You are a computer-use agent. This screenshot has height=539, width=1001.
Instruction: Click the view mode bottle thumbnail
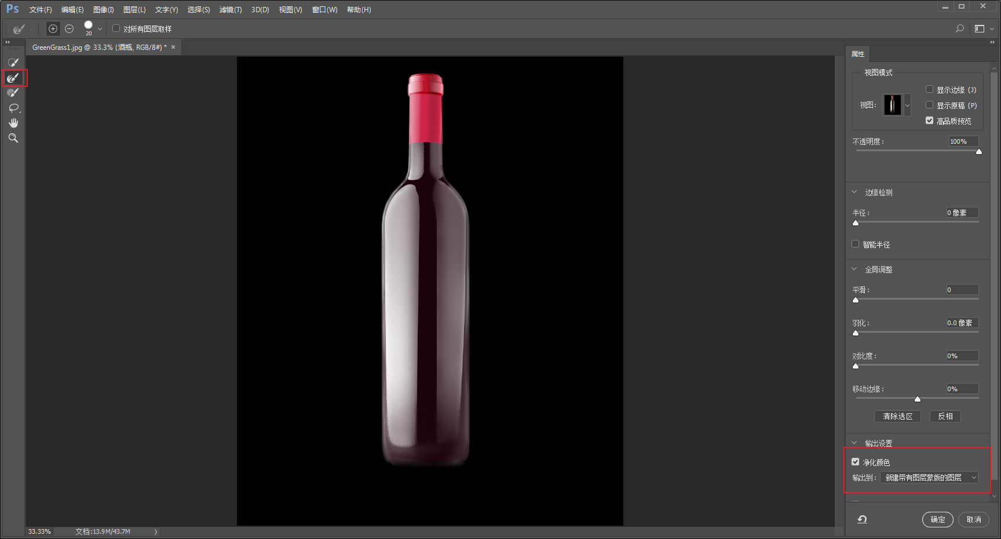click(892, 105)
